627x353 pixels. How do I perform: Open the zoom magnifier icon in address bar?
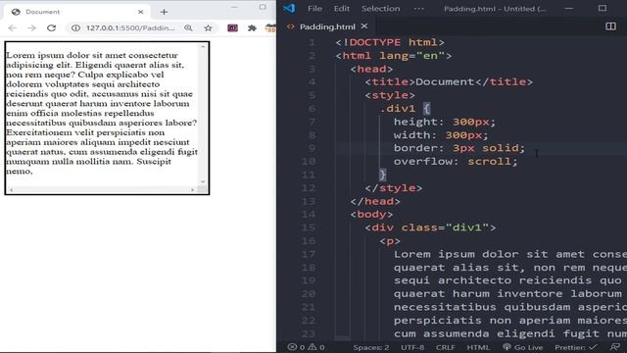[188, 28]
